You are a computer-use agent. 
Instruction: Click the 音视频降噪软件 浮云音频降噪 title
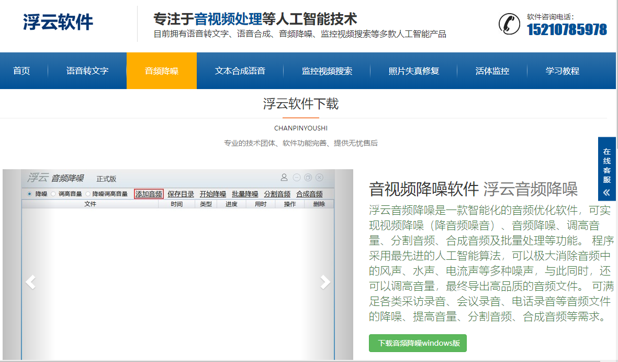473,189
